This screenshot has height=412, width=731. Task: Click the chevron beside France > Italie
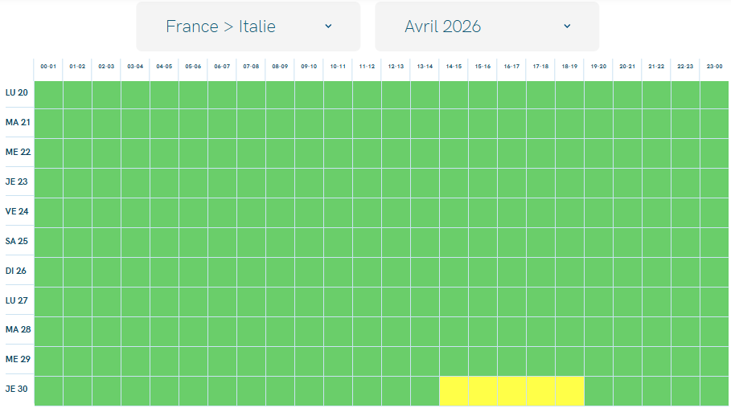pos(328,27)
